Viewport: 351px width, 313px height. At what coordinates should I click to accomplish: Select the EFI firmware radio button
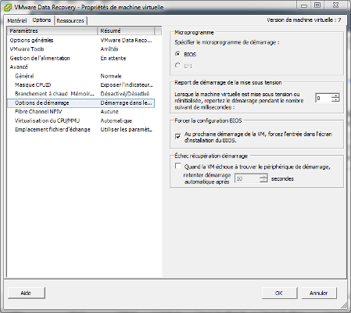pos(177,65)
